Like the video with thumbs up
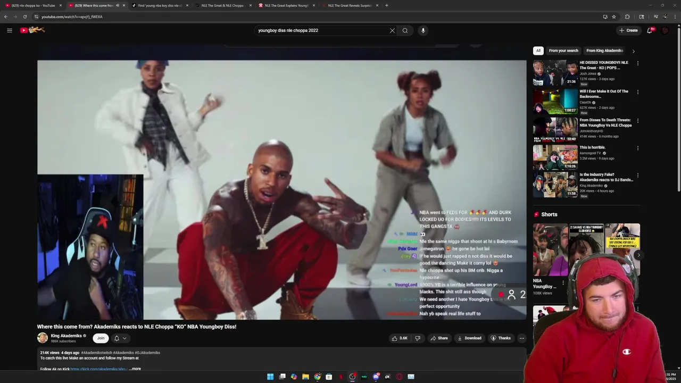The height and width of the screenshot is (383, 681). pos(400,338)
